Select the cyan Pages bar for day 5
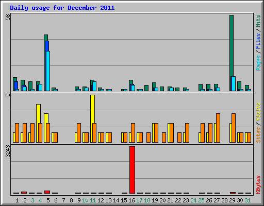The height and width of the screenshot is (206, 264). pyautogui.click(x=48, y=71)
